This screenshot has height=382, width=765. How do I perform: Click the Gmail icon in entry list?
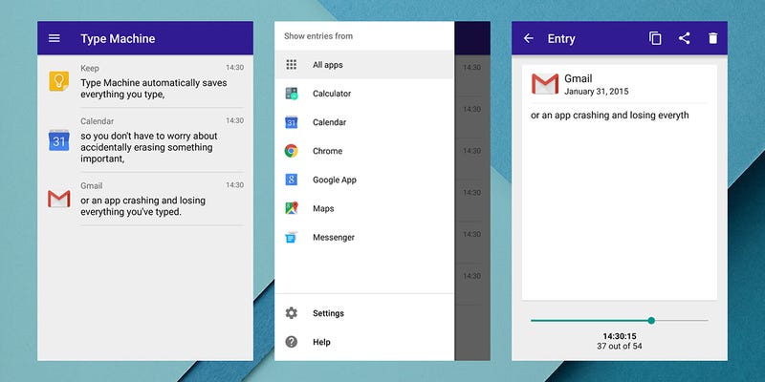(59, 199)
